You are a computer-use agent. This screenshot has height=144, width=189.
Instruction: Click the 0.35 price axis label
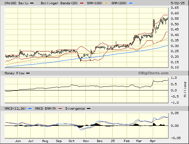tap(175, 40)
